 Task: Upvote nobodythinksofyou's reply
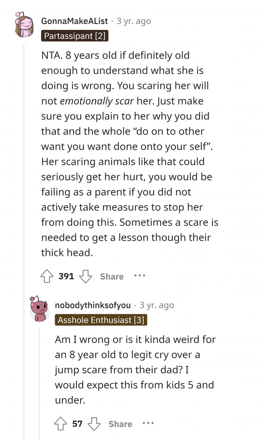coord(61,424)
